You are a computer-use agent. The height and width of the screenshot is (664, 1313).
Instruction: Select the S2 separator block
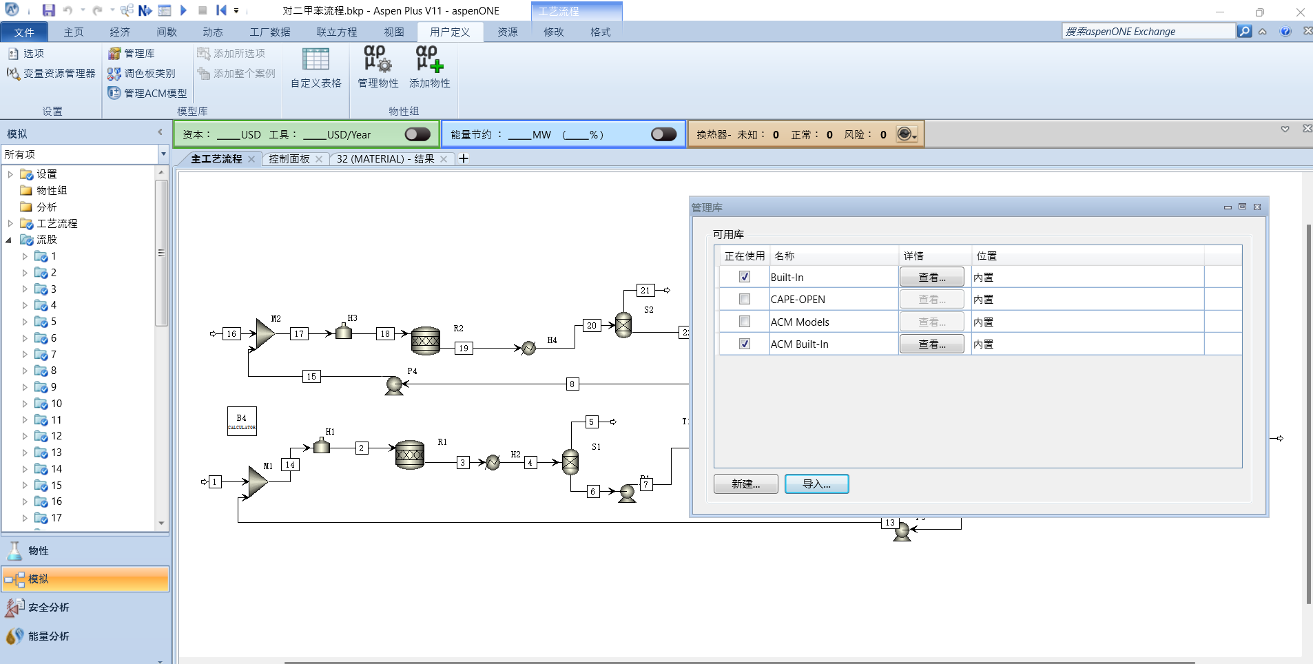click(623, 324)
